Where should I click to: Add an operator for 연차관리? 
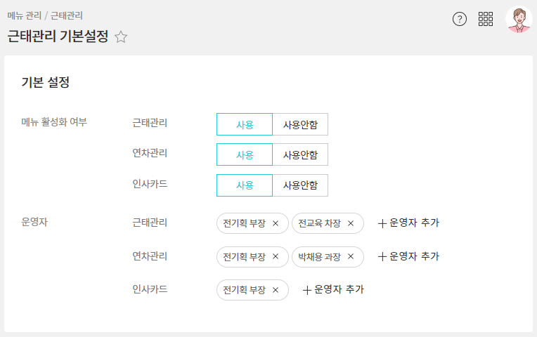[x=408, y=257]
